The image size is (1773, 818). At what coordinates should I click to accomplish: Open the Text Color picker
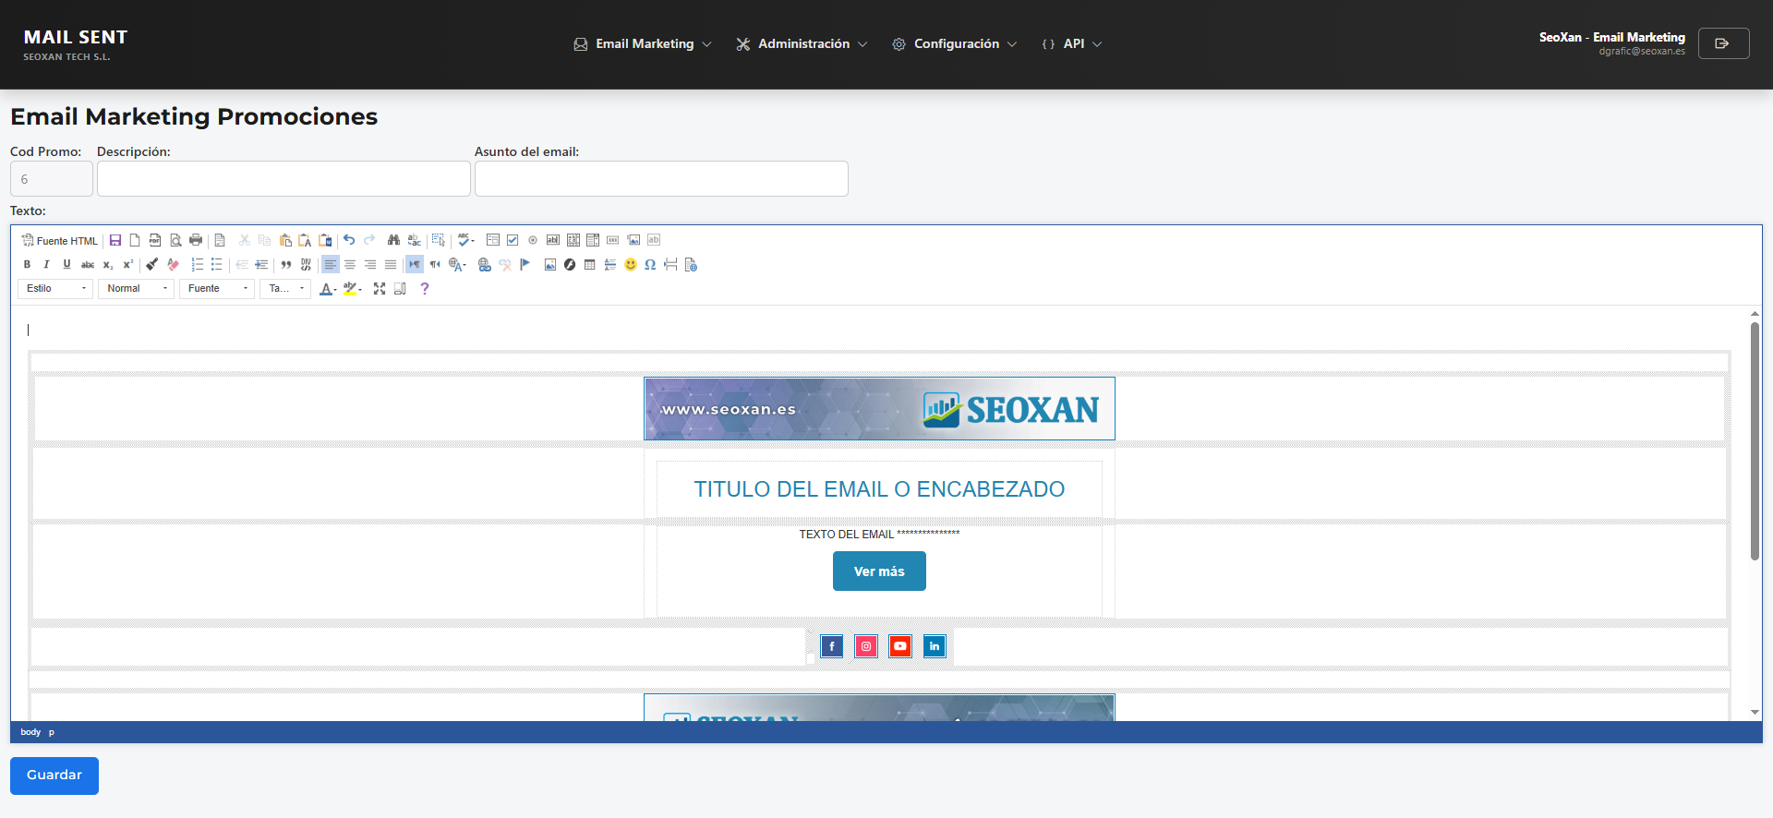[x=328, y=288]
